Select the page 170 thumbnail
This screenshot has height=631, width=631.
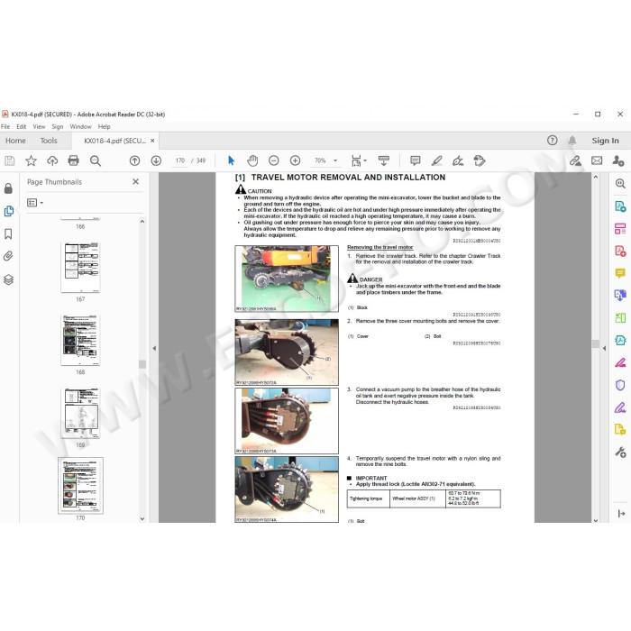point(80,486)
